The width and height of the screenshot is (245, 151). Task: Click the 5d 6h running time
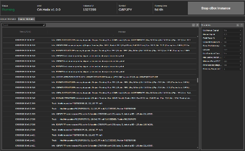click(159, 10)
